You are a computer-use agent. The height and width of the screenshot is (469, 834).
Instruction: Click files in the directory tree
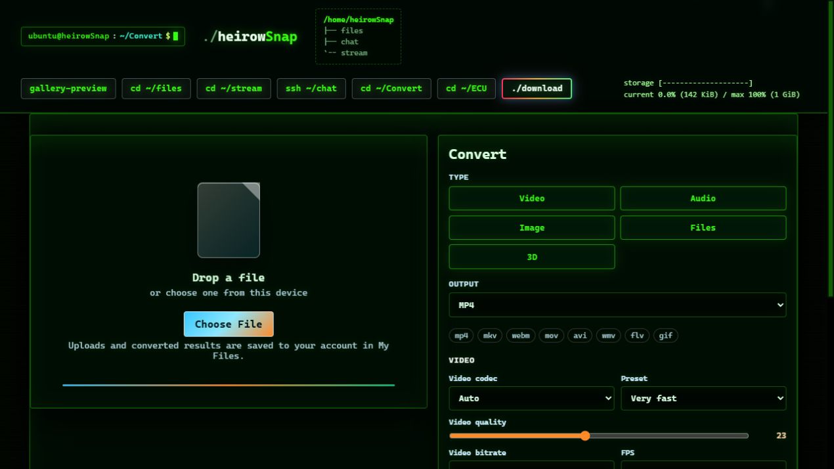click(x=352, y=31)
